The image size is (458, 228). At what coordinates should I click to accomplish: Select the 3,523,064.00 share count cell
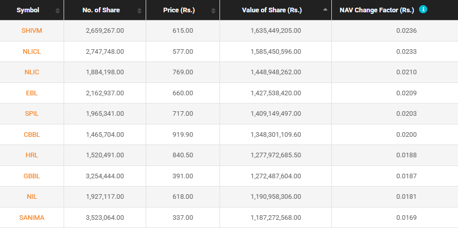(x=105, y=218)
